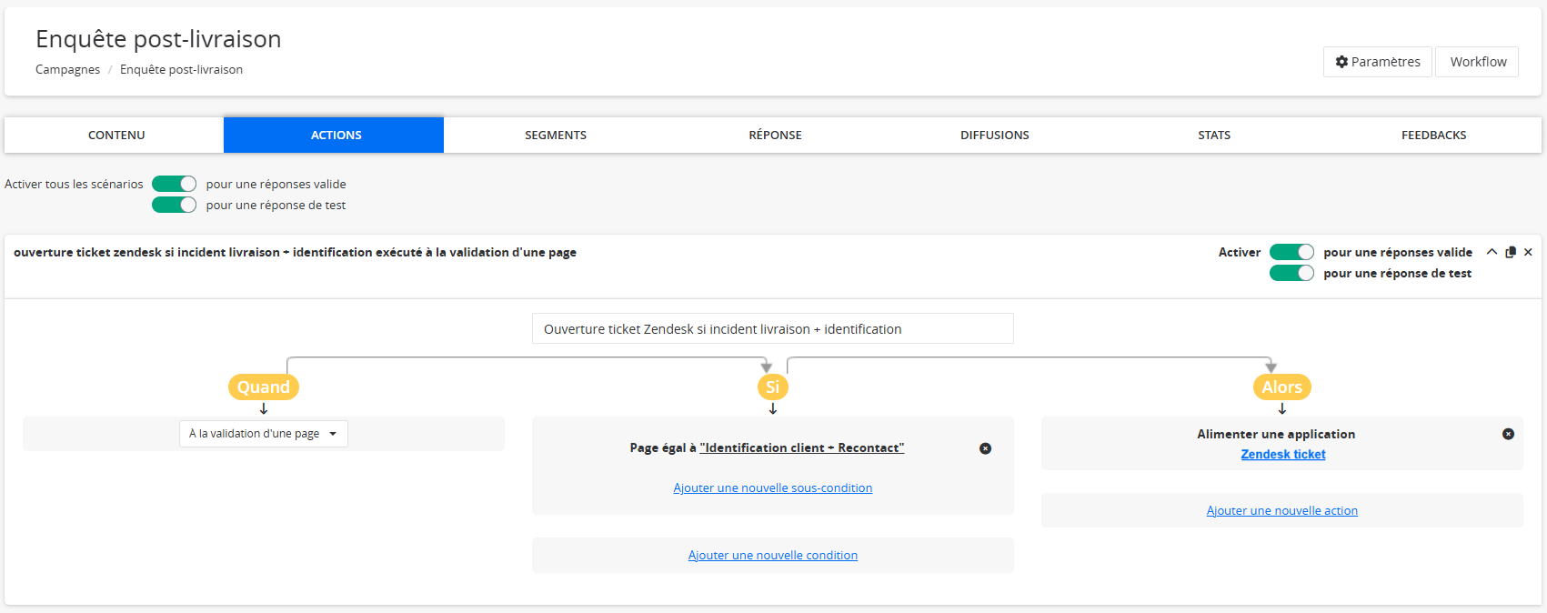The width and height of the screenshot is (1547, 613).
Task: Click the Quand badge
Action: (x=264, y=387)
